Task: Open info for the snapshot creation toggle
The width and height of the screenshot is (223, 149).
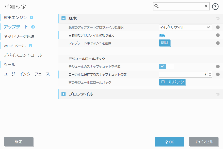Action: click(x=218, y=66)
